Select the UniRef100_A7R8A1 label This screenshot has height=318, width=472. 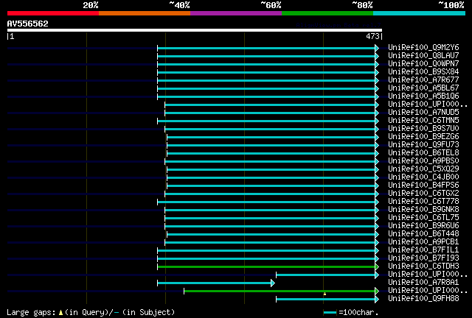click(423, 283)
